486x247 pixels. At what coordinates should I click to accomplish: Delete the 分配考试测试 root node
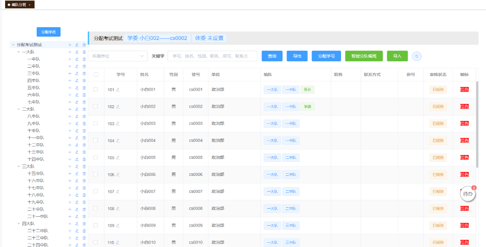(x=84, y=45)
